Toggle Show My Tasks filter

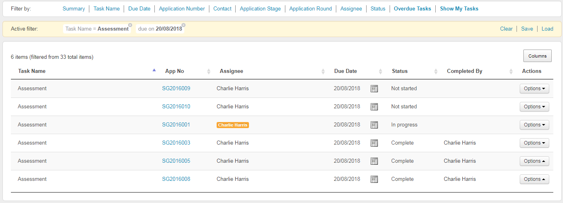(459, 8)
